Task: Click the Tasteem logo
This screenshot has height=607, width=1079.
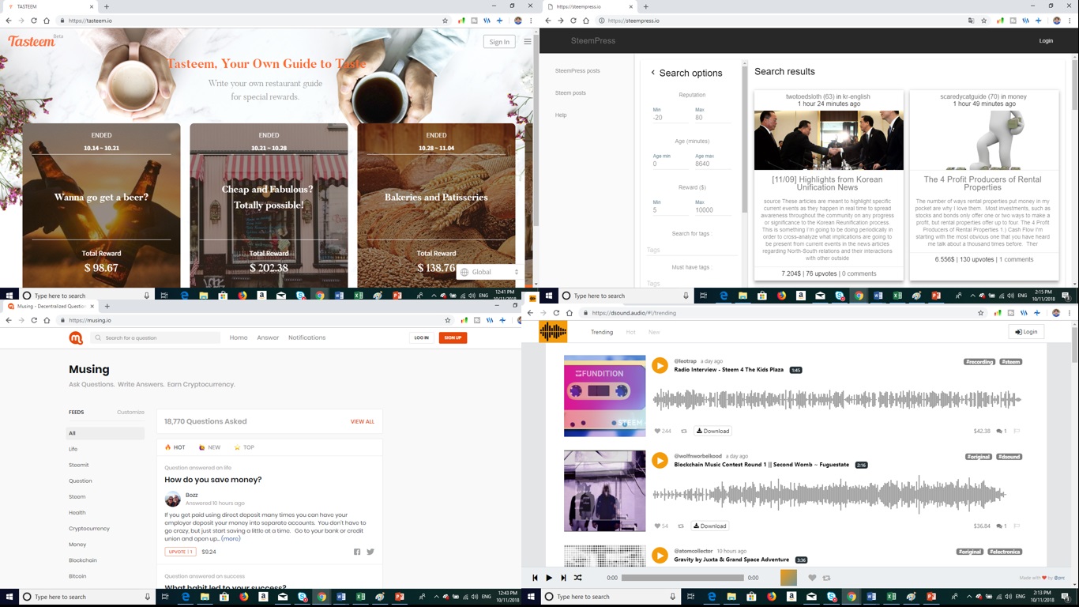Action: [x=32, y=40]
